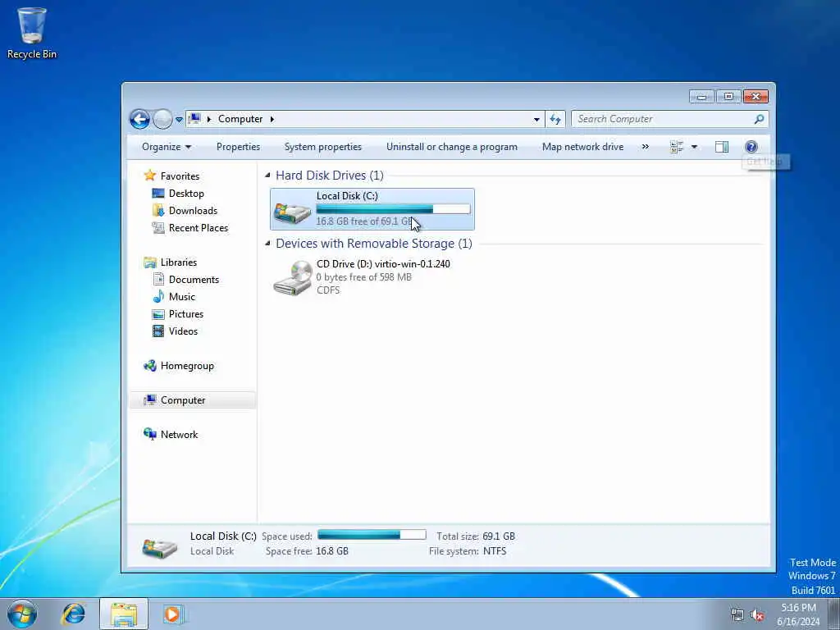Open the recent pages dropdown arrow
The height and width of the screenshot is (630, 840).
pyautogui.click(x=179, y=120)
